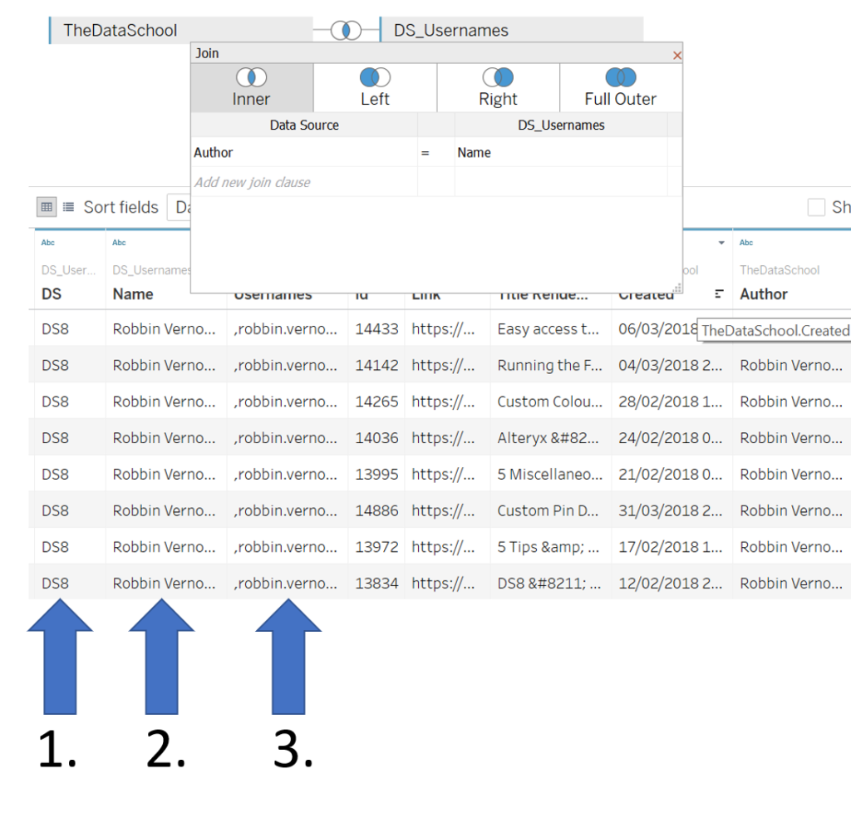851x818 pixels.
Task: Open the metadata grid view icon
Action: click(x=47, y=206)
